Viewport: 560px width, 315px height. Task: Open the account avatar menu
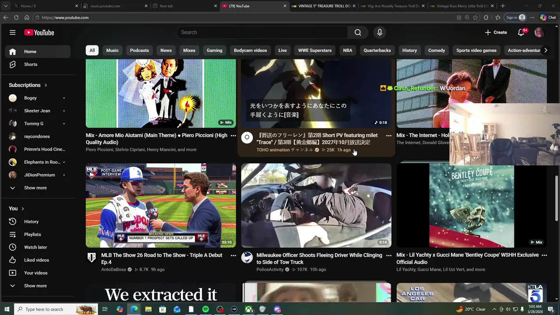539,32
